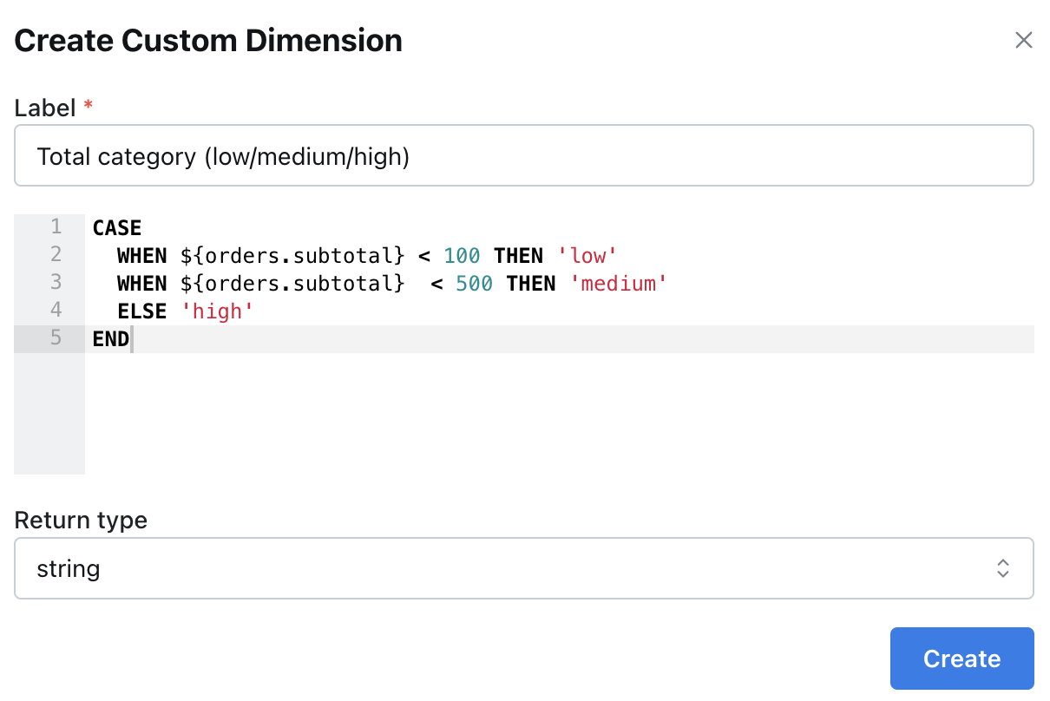Click ${orders.subtotal} reference on line 2
The height and width of the screenshot is (701, 1050).
[x=292, y=256]
